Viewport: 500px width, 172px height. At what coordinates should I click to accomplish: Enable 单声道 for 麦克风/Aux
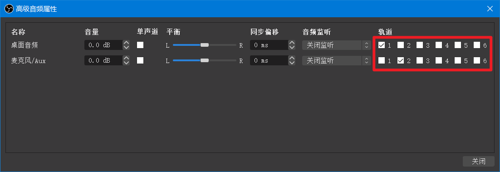140,60
